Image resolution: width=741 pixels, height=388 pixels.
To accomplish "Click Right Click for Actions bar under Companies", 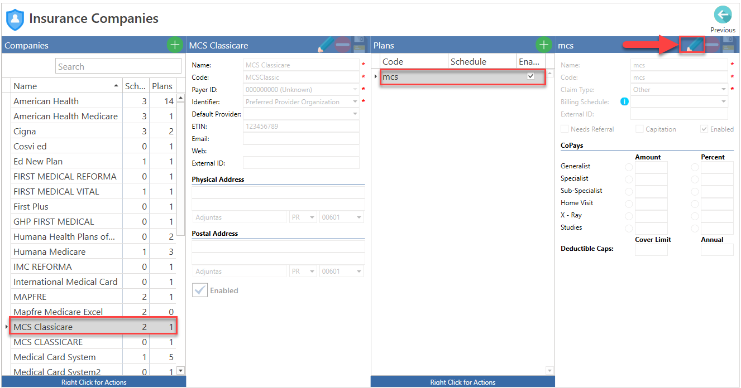I will point(94,382).
